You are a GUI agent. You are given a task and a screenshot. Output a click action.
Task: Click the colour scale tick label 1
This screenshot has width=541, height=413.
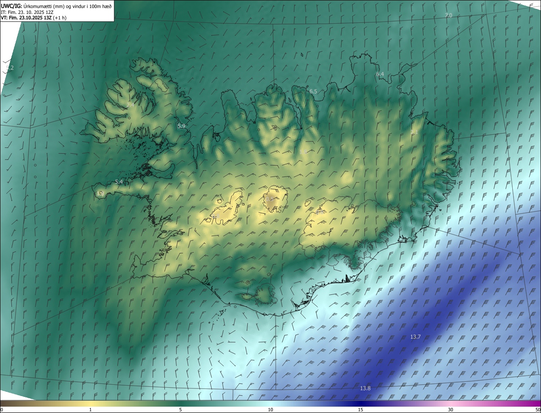tap(90, 410)
